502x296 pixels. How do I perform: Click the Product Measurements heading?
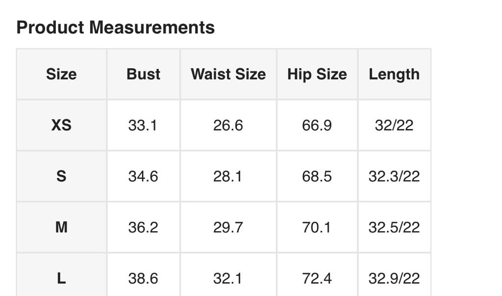(x=116, y=27)
